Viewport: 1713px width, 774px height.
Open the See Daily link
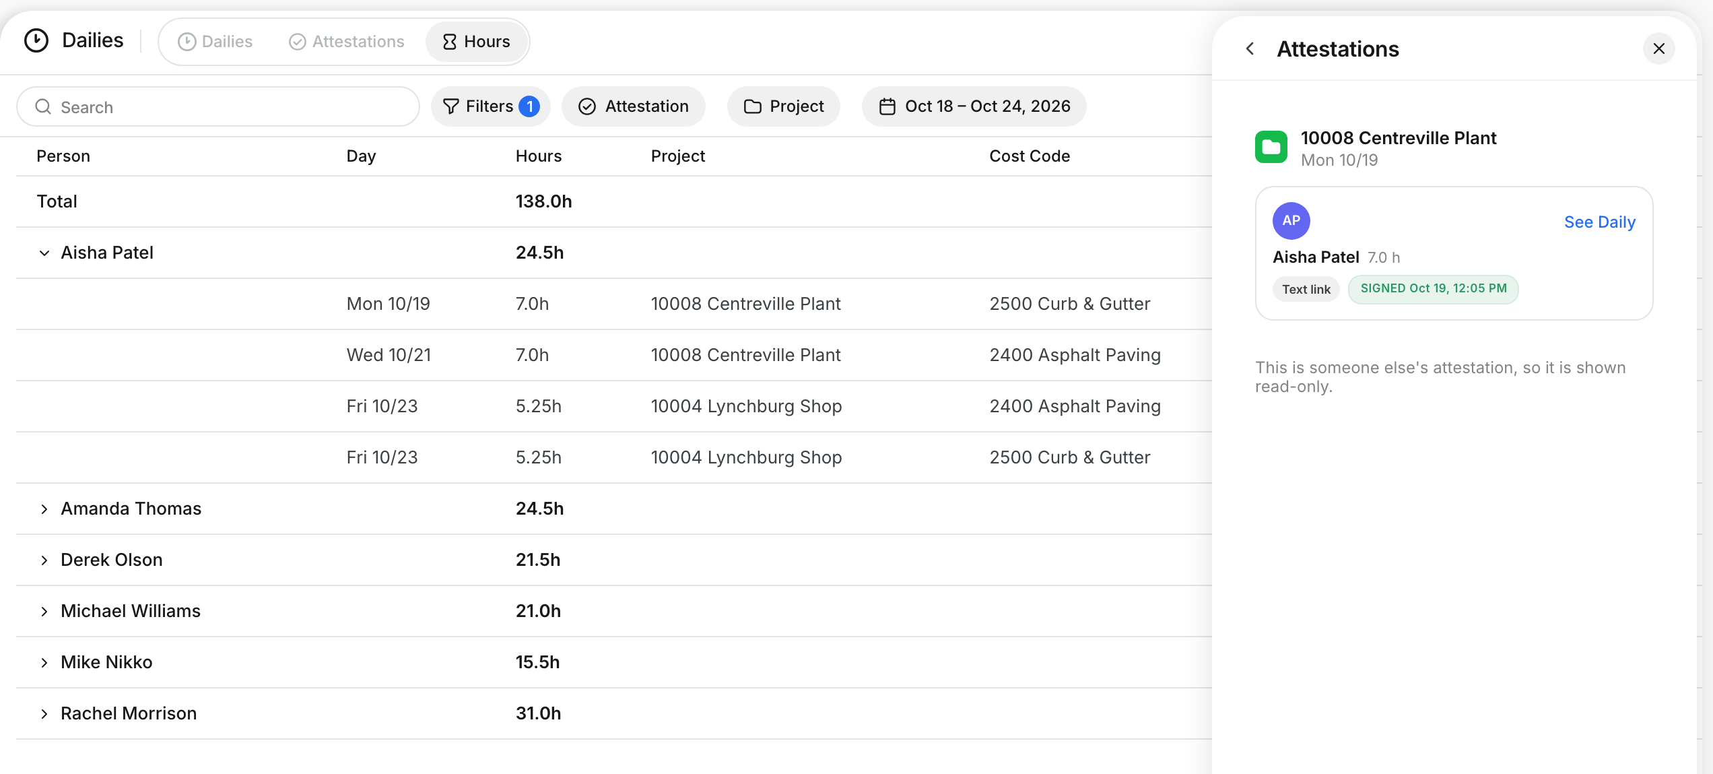[x=1600, y=222]
